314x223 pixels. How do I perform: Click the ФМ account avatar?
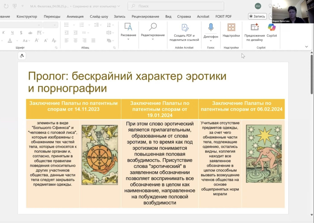[x=258, y=6]
